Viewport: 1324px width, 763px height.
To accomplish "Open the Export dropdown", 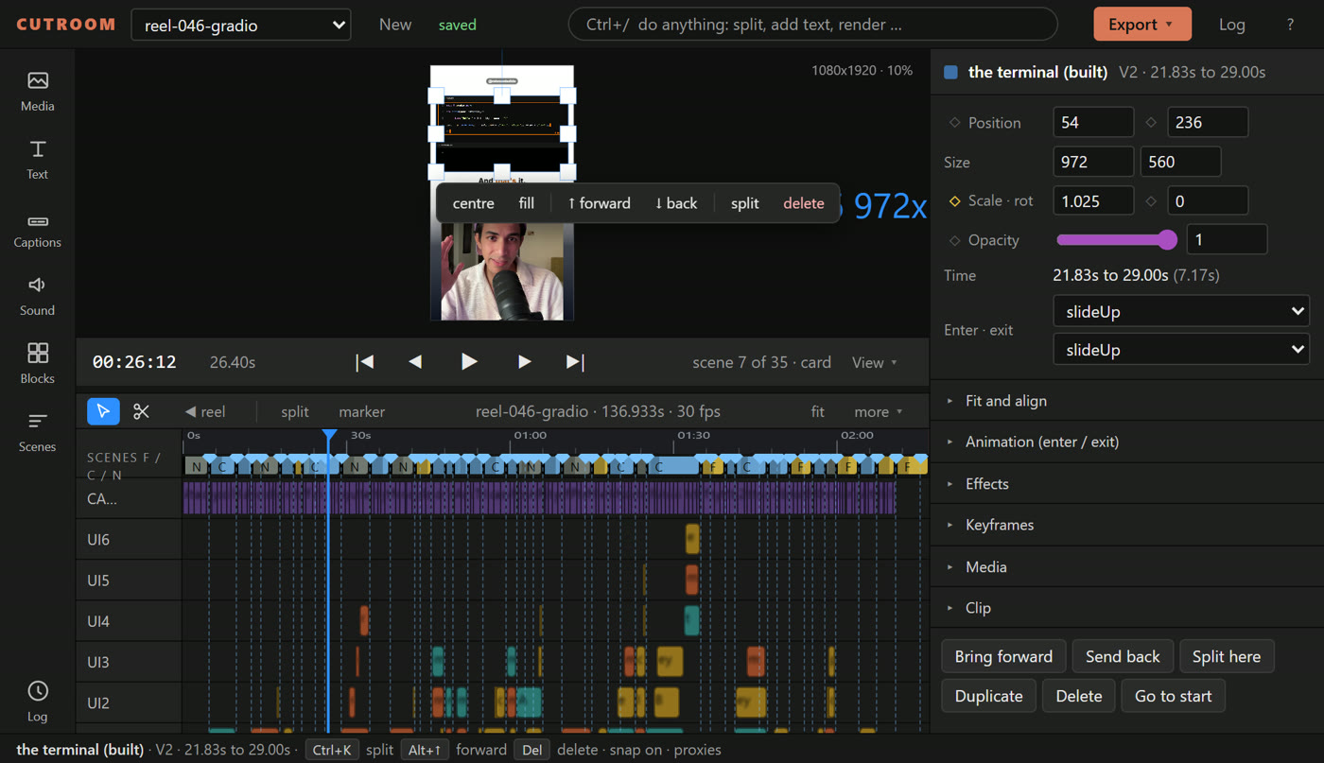I will click(x=1142, y=25).
